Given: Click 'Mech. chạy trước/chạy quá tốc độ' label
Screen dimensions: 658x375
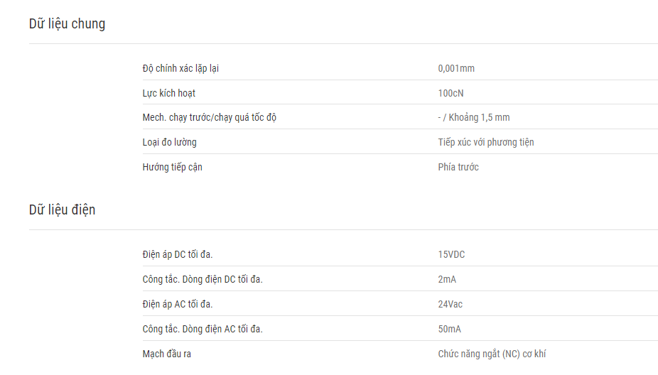Looking at the screenshot, I should [x=210, y=117].
